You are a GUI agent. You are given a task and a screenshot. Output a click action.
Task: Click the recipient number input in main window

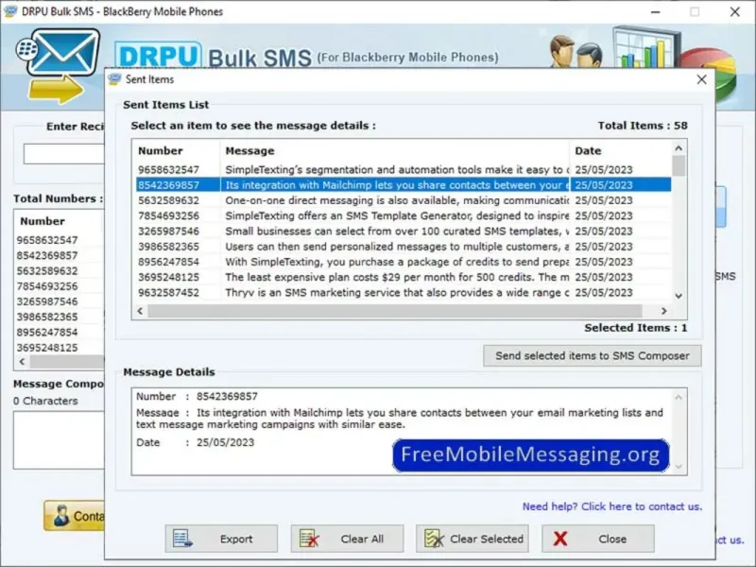[63, 154]
